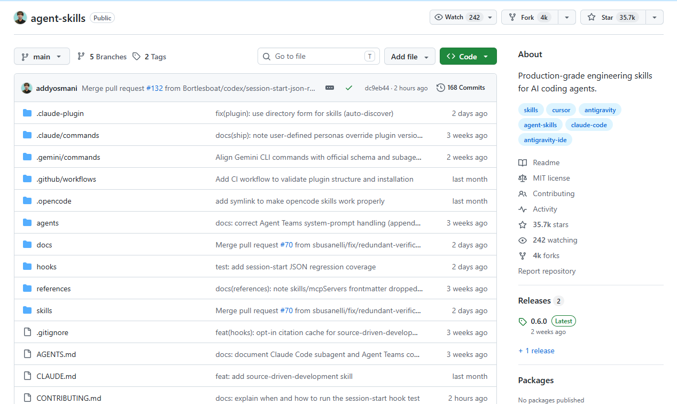Click the .github/workflows folder icon
The image size is (677, 404).
tap(27, 179)
